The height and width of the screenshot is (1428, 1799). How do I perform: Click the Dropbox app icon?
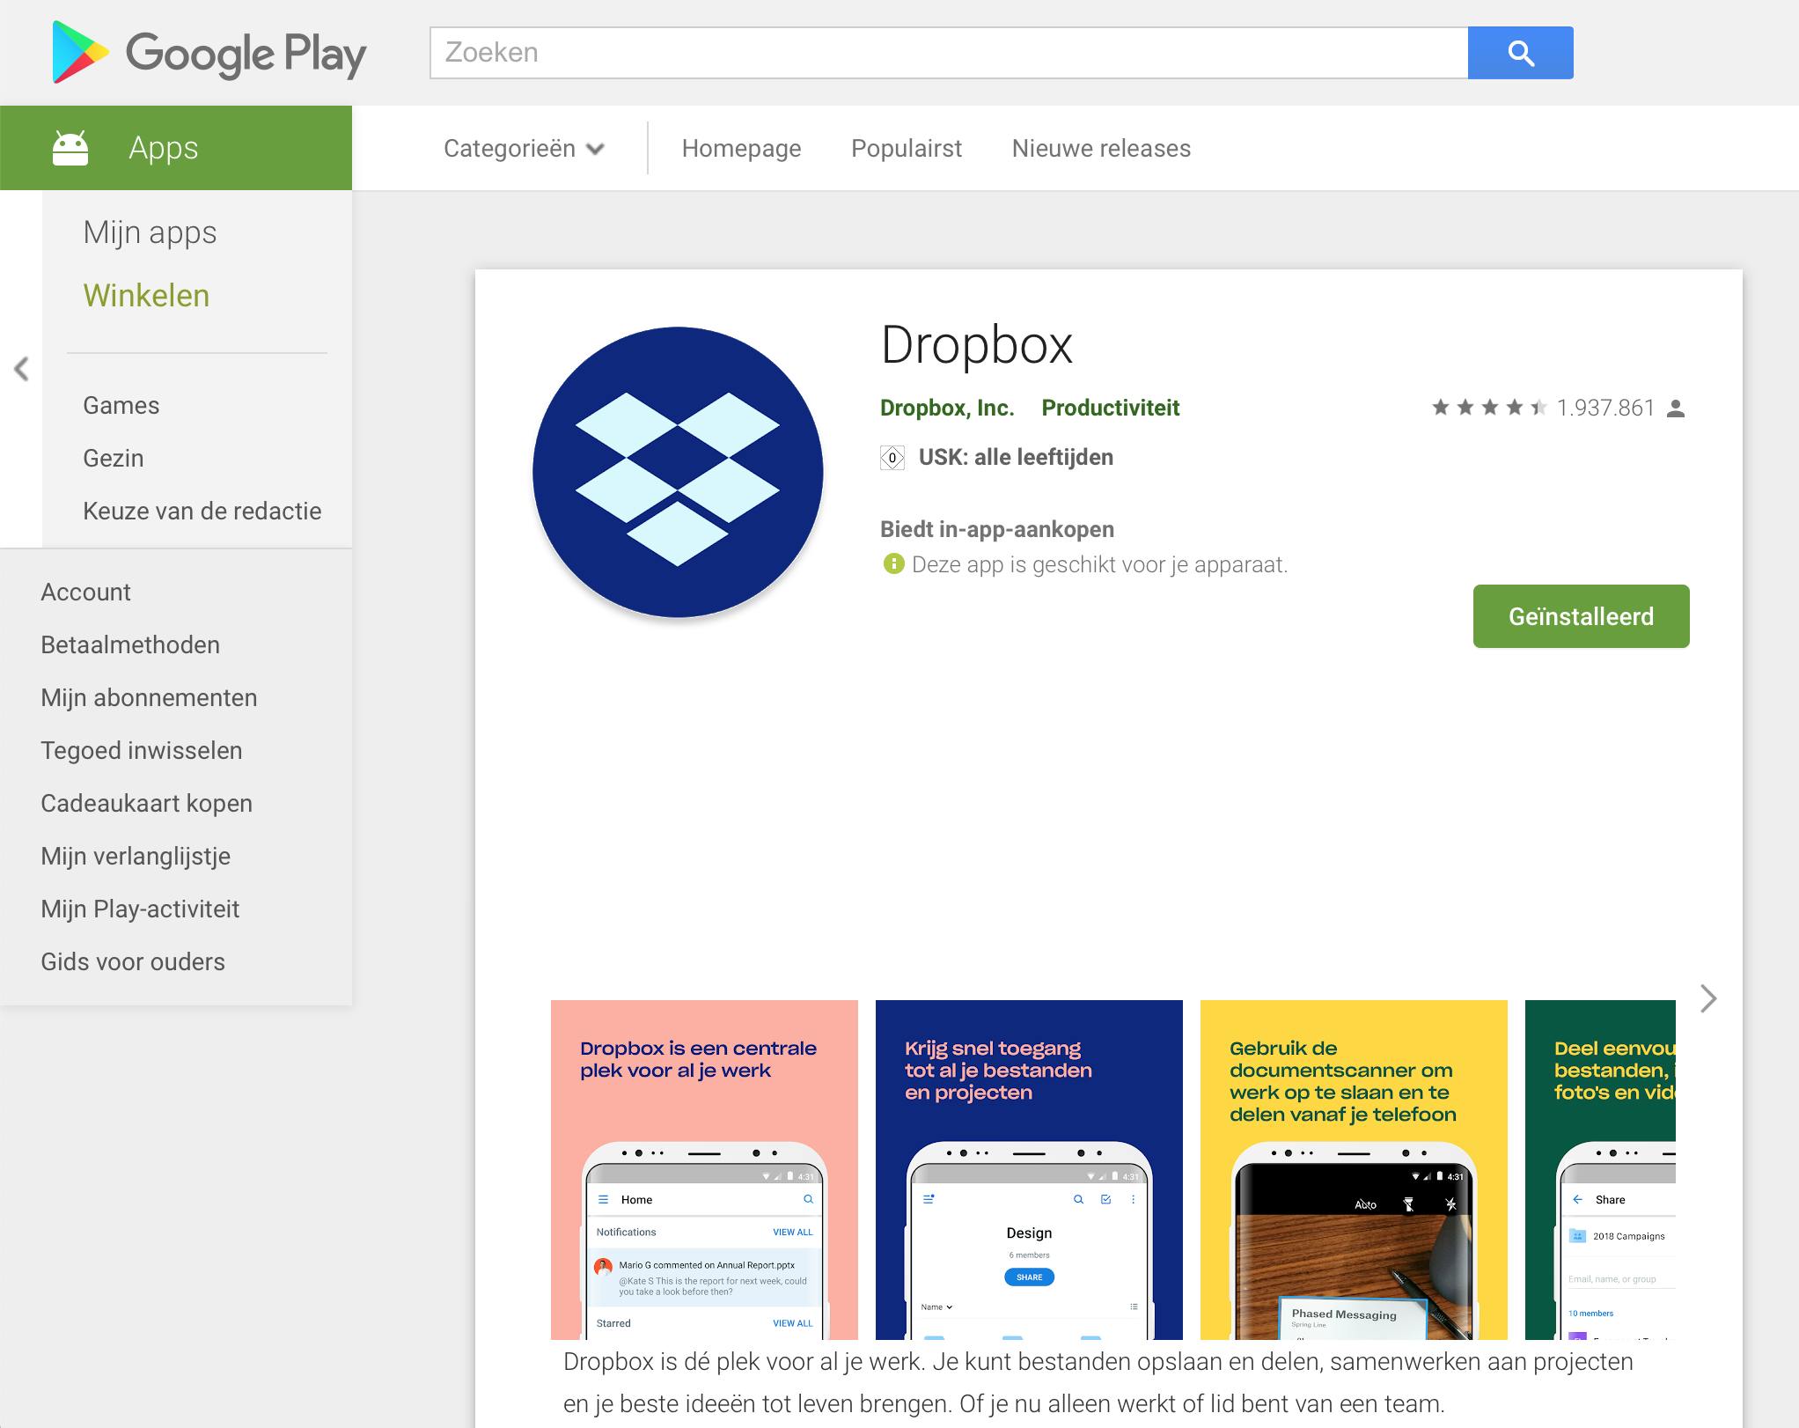point(678,473)
